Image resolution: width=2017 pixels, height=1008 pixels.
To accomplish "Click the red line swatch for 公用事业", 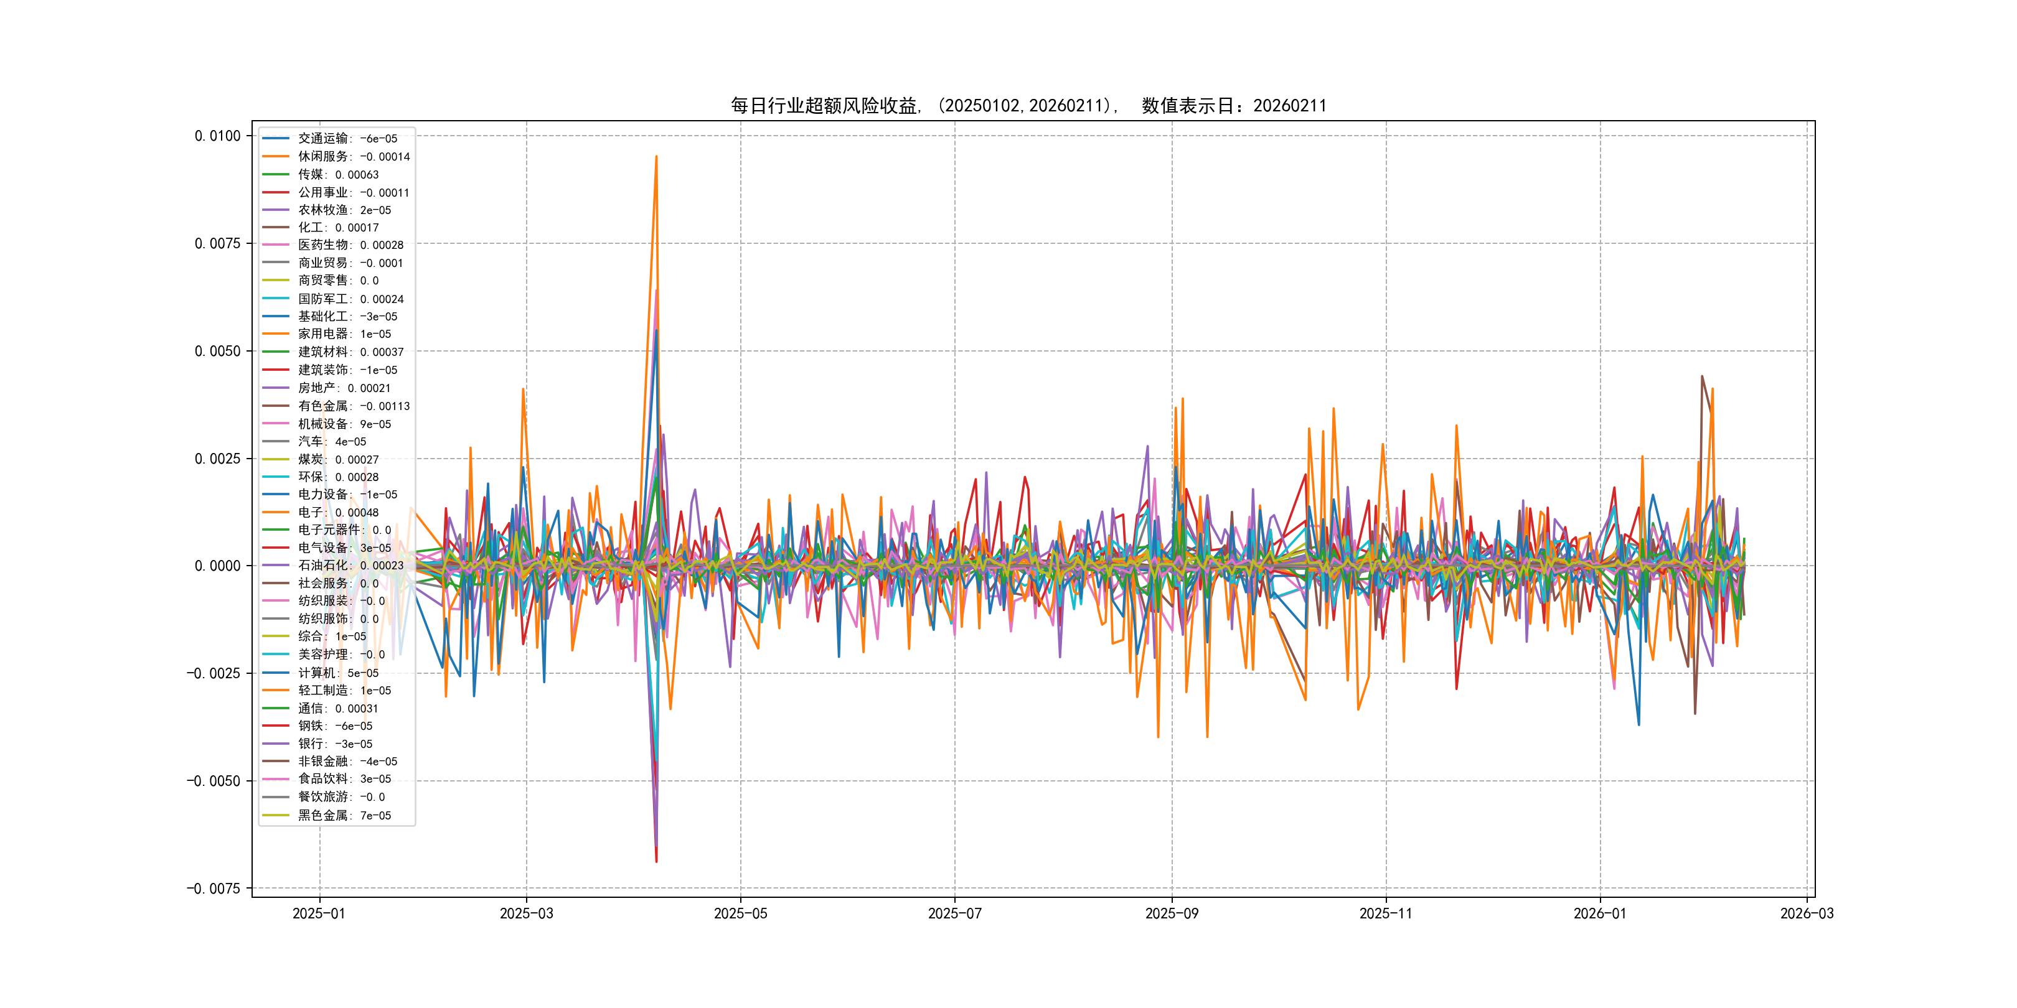I will (276, 192).
